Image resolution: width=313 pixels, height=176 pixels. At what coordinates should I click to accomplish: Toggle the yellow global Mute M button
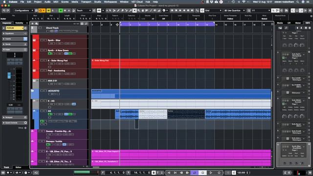click(x=48, y=10)
